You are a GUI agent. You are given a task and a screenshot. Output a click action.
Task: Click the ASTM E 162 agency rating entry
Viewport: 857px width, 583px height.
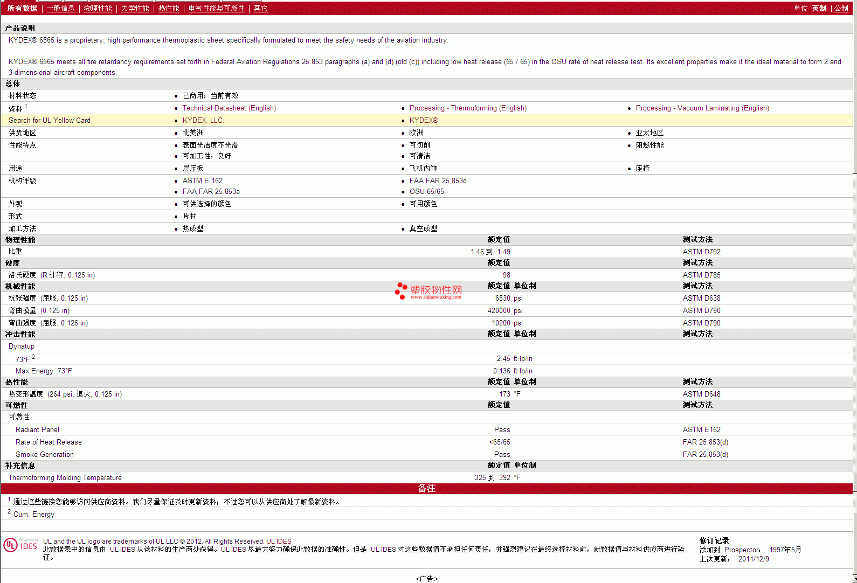pyautogui.click(x=202, y=181)
